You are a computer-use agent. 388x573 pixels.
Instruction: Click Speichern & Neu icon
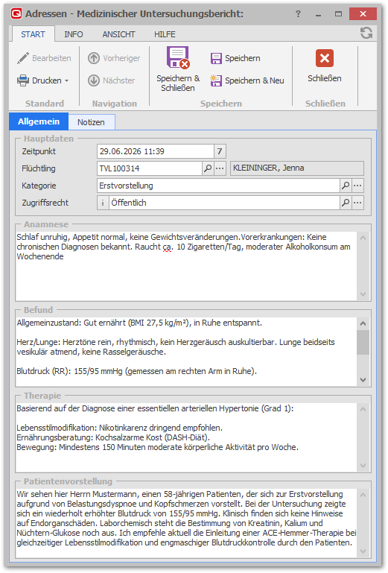(216, 80)
